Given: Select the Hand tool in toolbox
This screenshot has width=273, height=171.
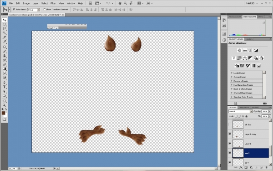Looking at the screenshot, I should tap(5, 101).
